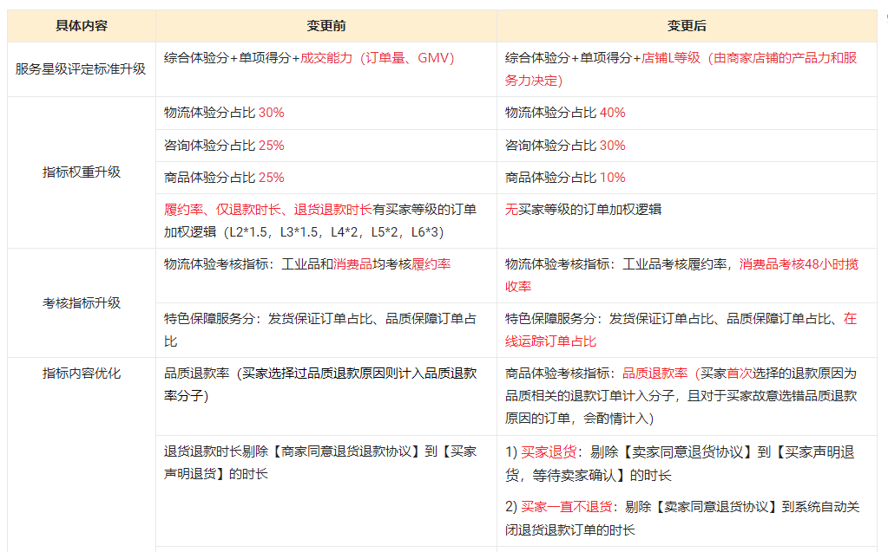Click red text 消费品考核48小时揽收率

click(x=799, y=264)
